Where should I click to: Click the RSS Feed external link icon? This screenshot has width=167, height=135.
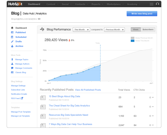pos(22,98)
